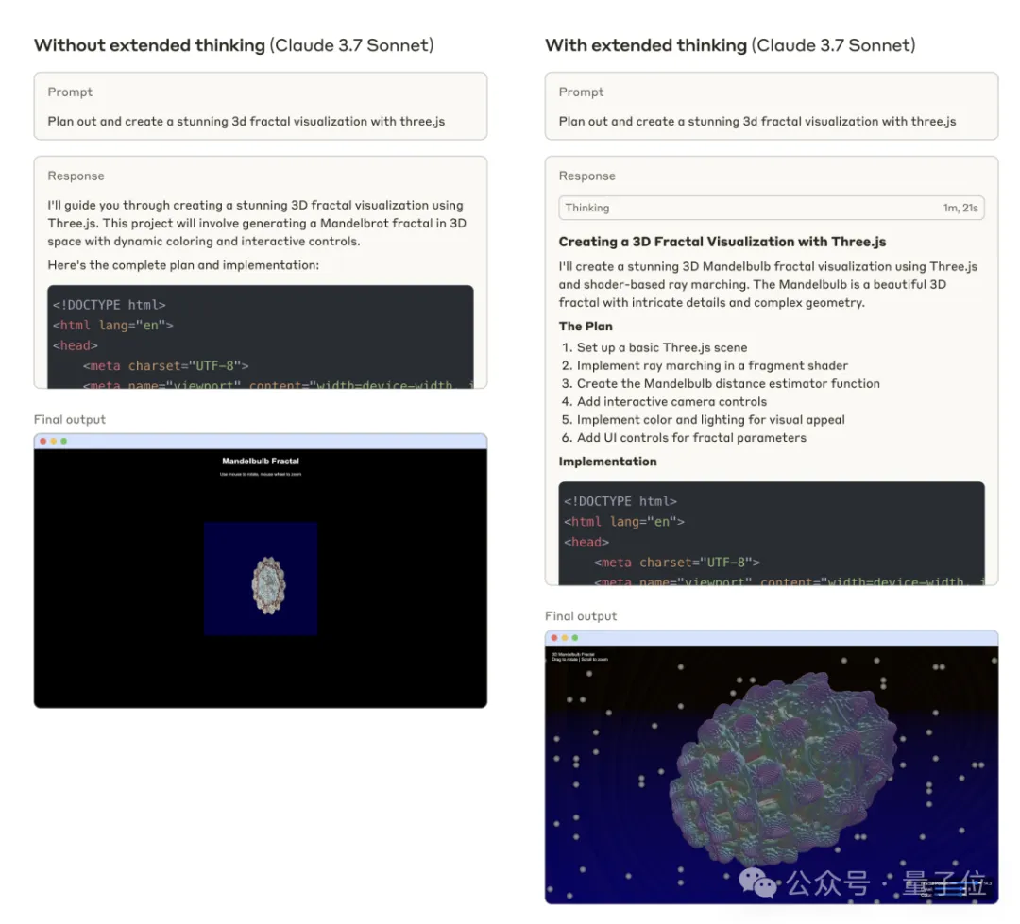Image resolution: width=1020 pixels, height=924 pixels.
Task: Open the large Mandelbulb render with floating dots
Action: (772, 775)
